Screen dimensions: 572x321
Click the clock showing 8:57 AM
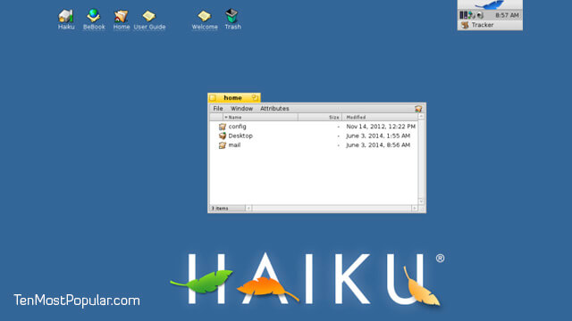507,15
